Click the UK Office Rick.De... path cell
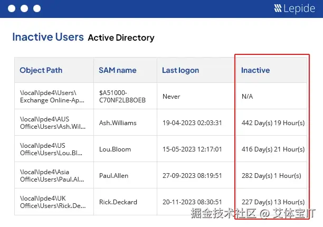The image size is (323, 227). pos(53,202)
